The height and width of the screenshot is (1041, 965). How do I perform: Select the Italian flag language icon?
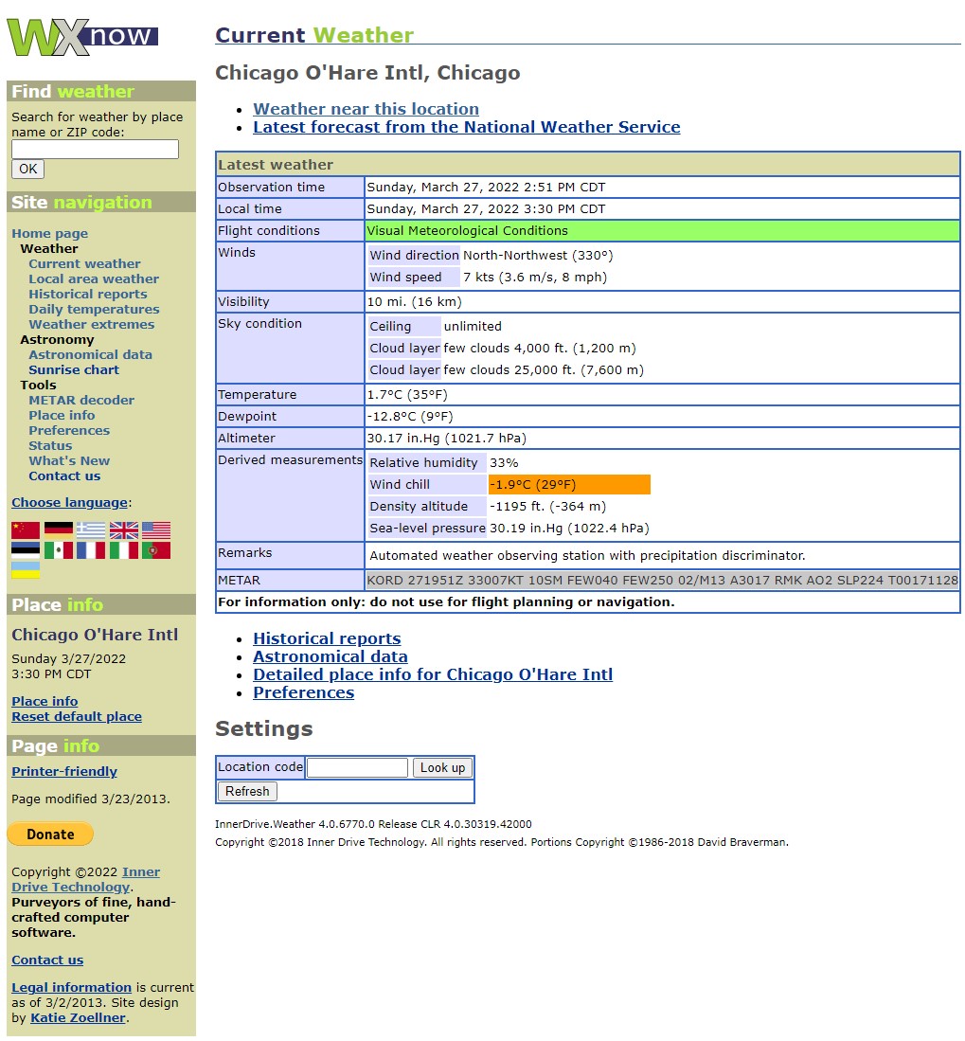point(123,550)
